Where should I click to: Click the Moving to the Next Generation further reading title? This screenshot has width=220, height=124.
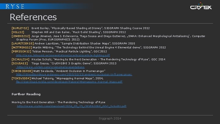tap(58, 102)
